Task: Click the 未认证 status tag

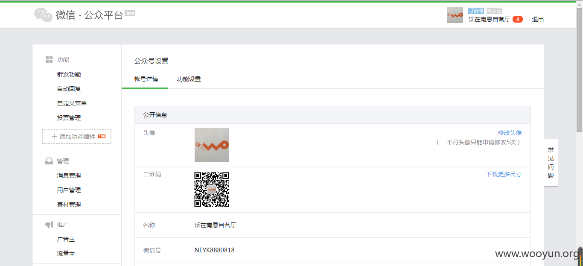Action: point(494,11)
